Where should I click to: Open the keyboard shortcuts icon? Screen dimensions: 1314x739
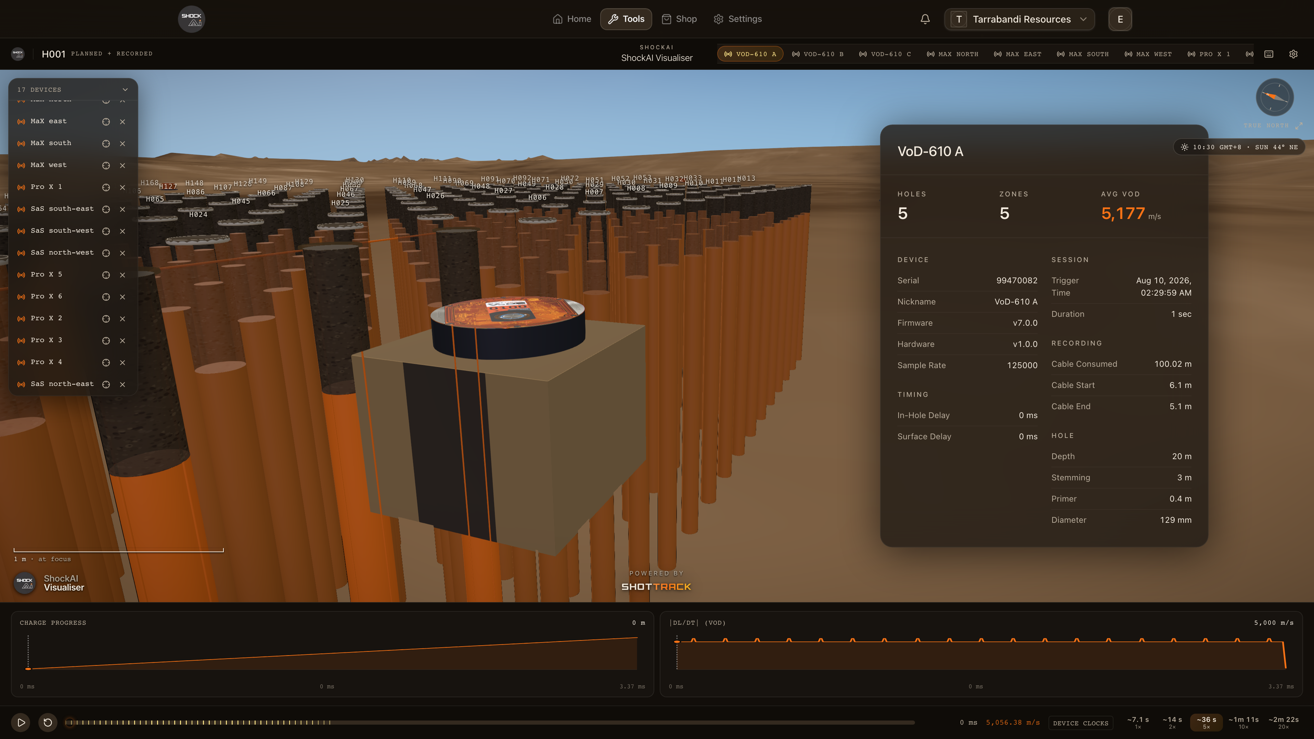click(1268, 54)
